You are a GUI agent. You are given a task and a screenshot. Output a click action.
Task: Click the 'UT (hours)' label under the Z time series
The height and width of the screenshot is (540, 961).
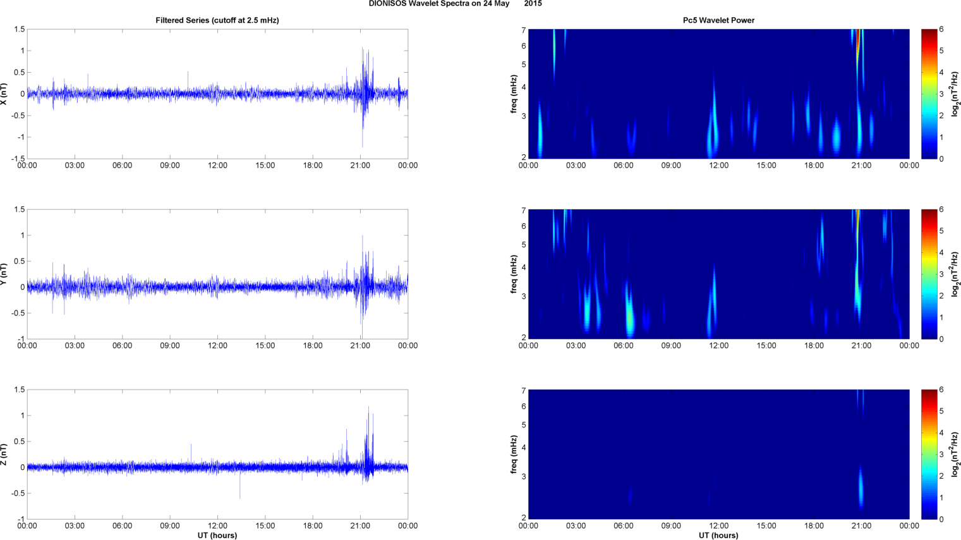(x=217, y=535)
